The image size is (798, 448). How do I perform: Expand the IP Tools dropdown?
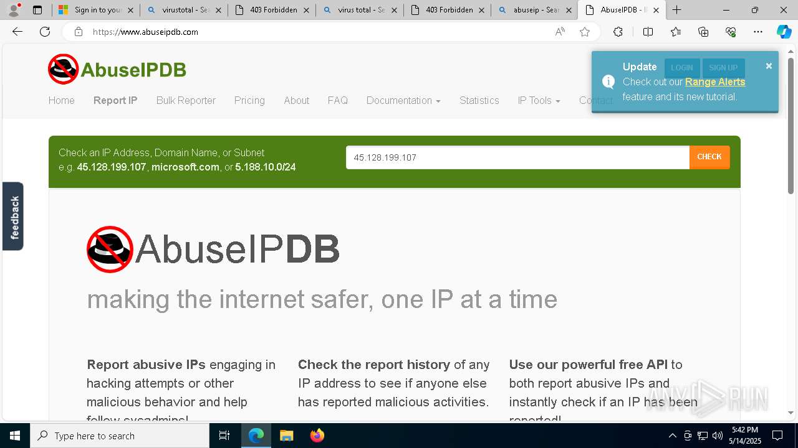539,100
